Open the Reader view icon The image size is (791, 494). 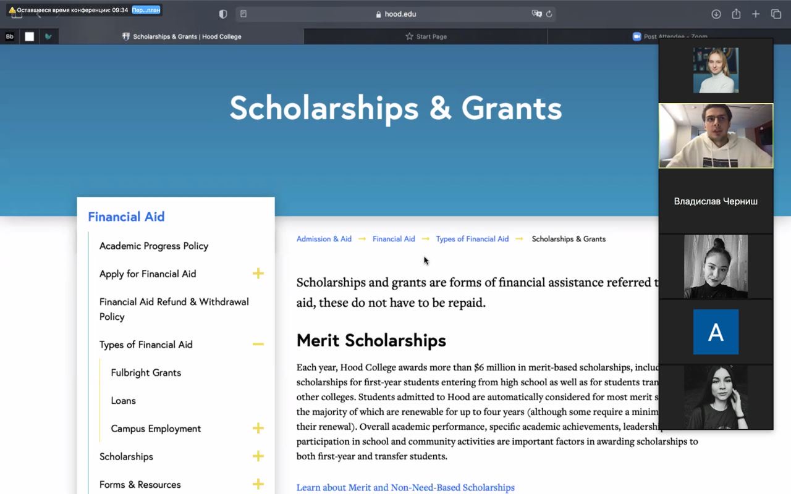(243, 14)
